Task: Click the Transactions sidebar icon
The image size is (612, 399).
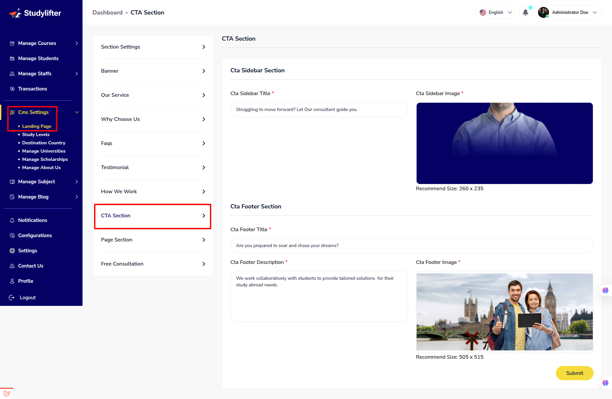Action: click(12, 89)
